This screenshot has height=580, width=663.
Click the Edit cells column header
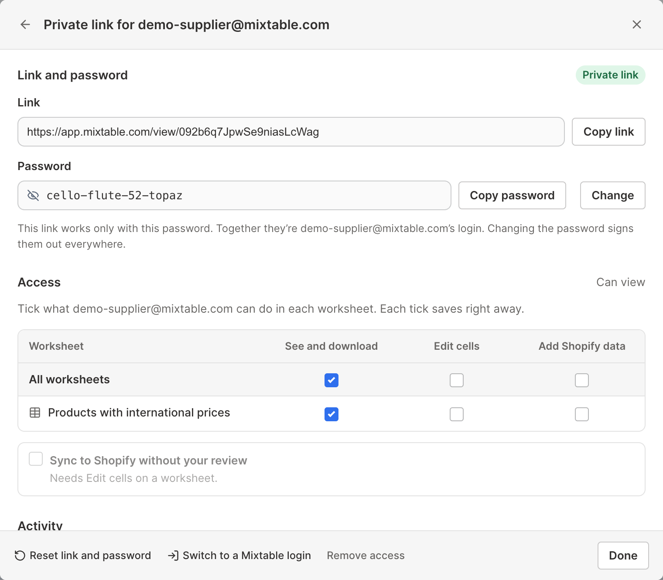457,346
